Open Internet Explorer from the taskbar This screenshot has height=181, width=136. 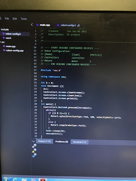coord(15,179)
